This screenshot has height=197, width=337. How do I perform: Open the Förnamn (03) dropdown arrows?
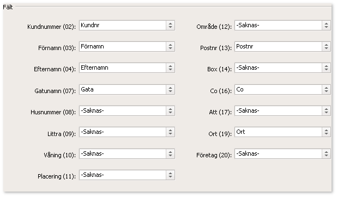tap(170, 47)
